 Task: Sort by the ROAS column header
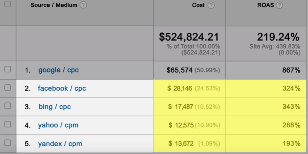[265, 5]
